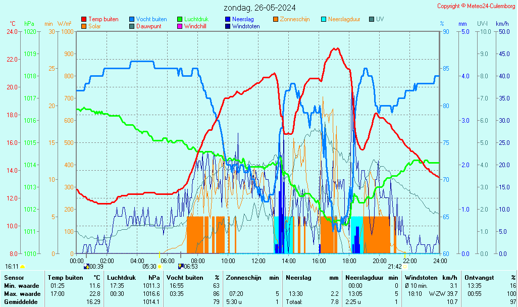
Task: Click the chart date title zondag, 26-05-2024
Action: pyautogui.click(x=260, y=8)
